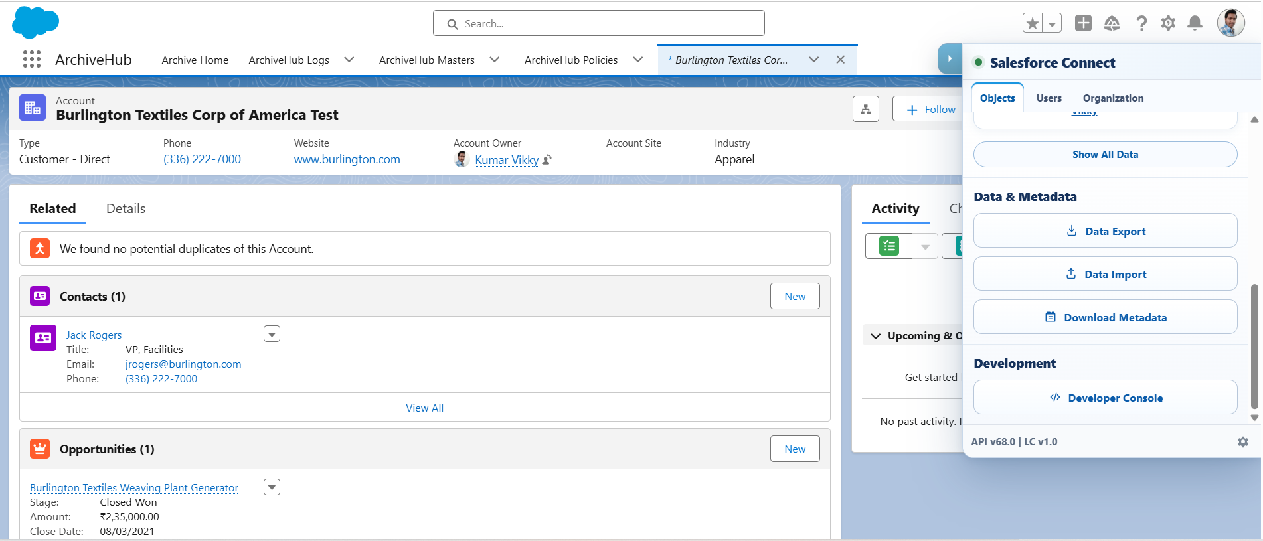Open the user profile avatar
This screenshot has height=541, width=1263.
[x=1230, y=23]
